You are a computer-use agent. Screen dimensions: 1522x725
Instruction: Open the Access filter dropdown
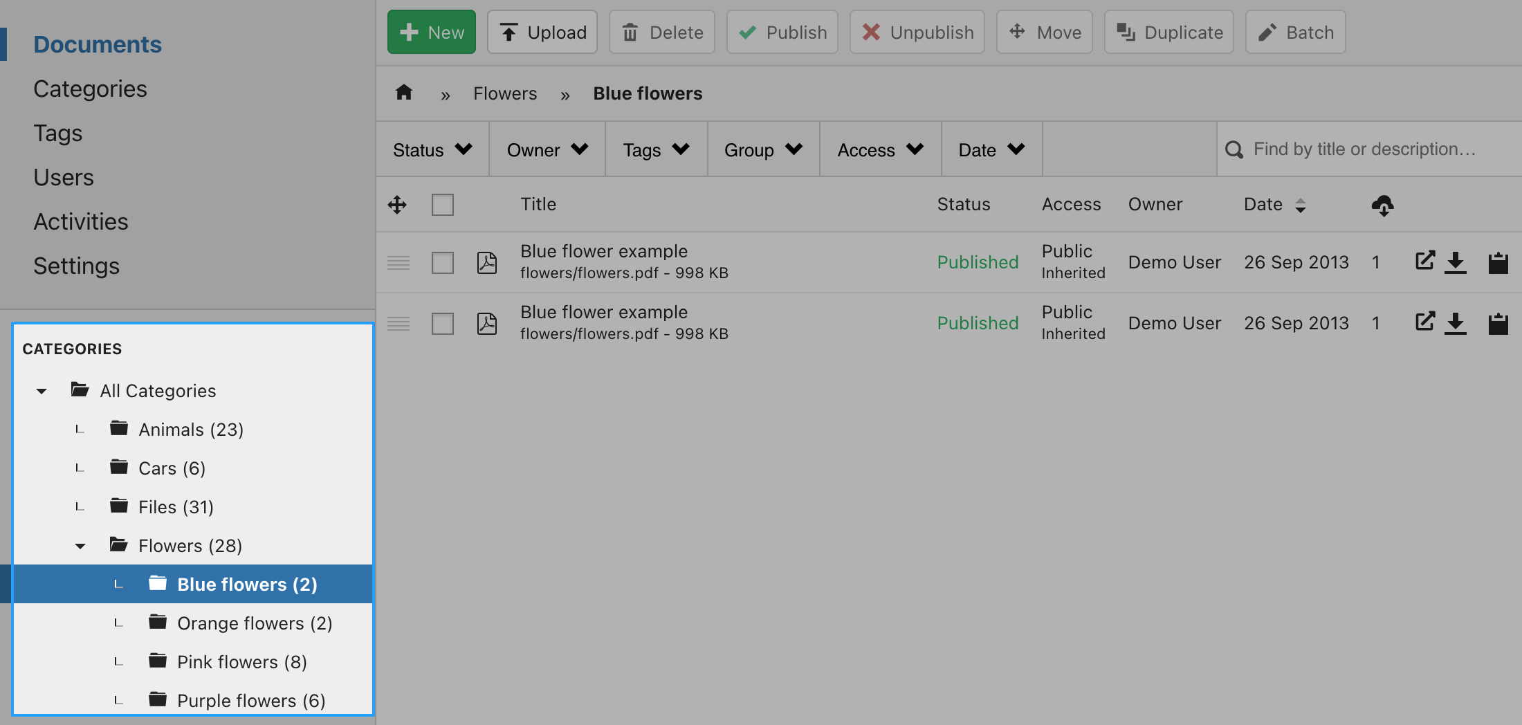click(880, 149)
